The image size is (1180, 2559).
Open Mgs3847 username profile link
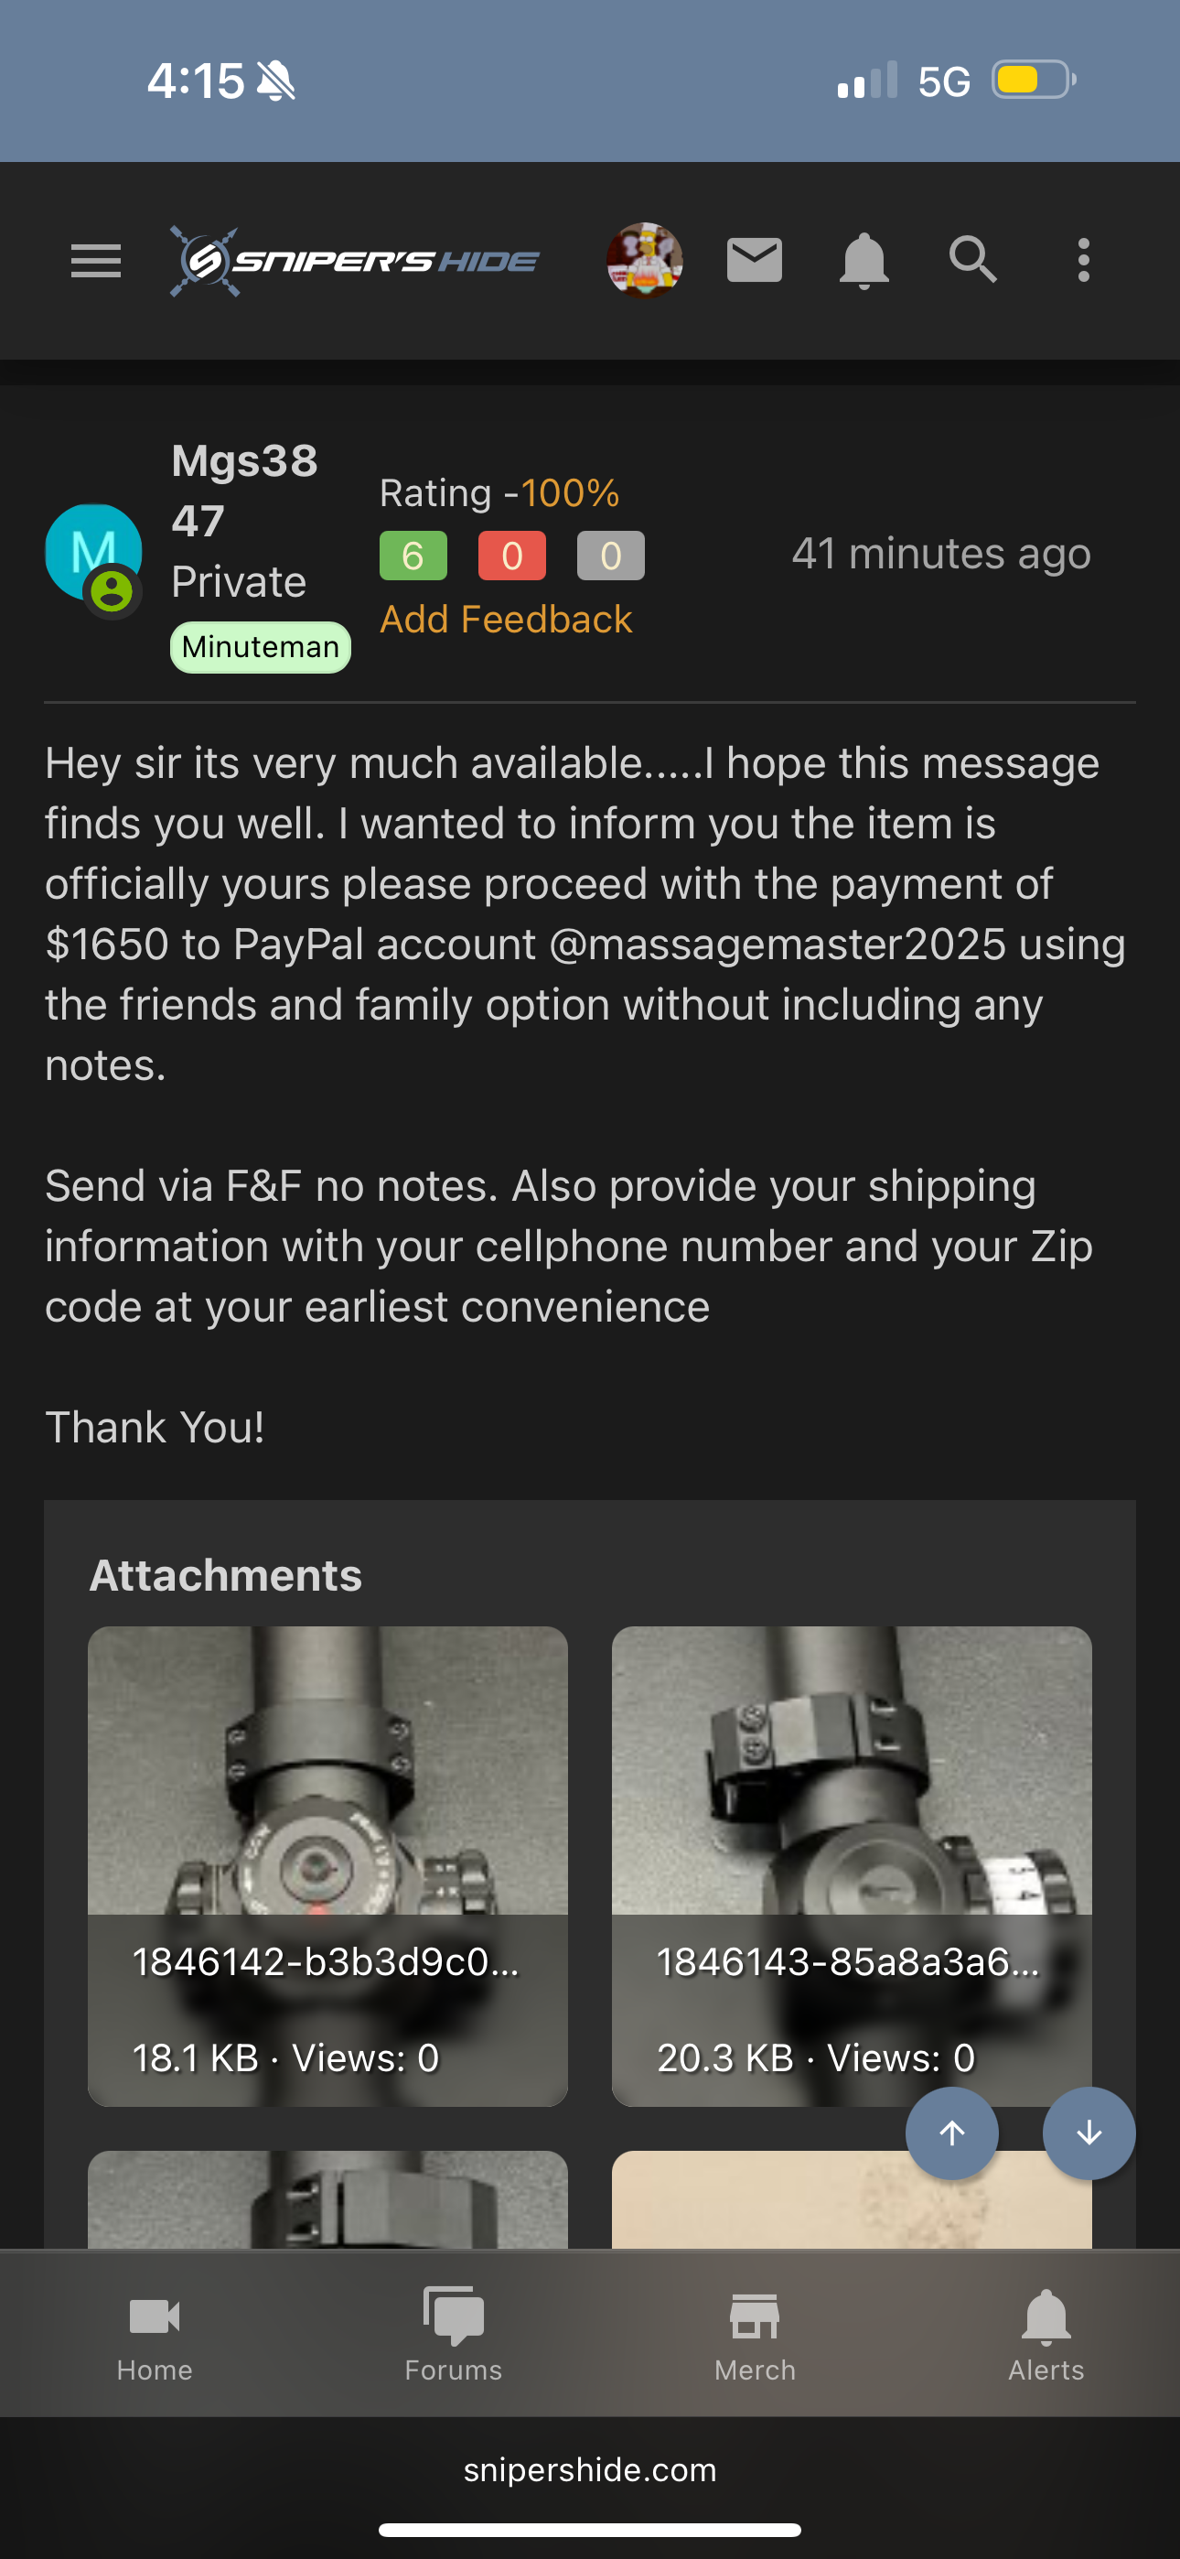pos(244,490)
